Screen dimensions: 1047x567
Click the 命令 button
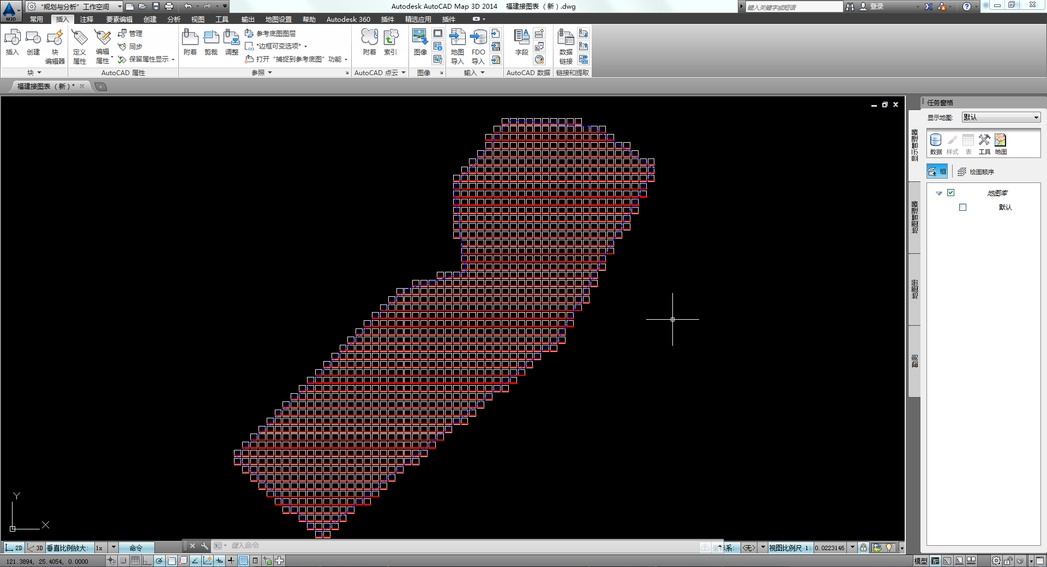[136, 547]
